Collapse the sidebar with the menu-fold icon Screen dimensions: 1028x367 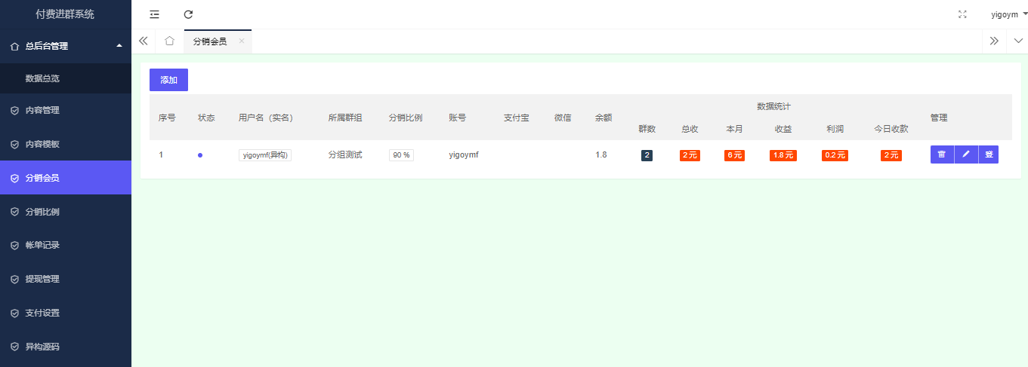tap(154, 14)
